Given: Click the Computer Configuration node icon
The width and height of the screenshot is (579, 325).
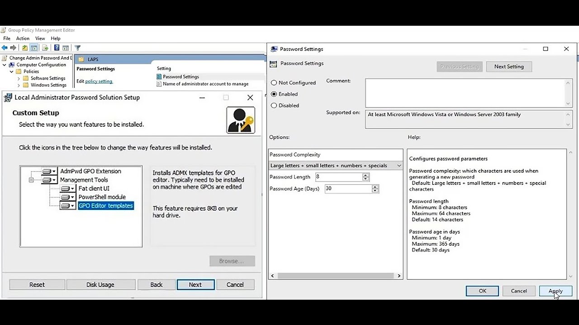Looking at the screenshot, I should point(12,65).
